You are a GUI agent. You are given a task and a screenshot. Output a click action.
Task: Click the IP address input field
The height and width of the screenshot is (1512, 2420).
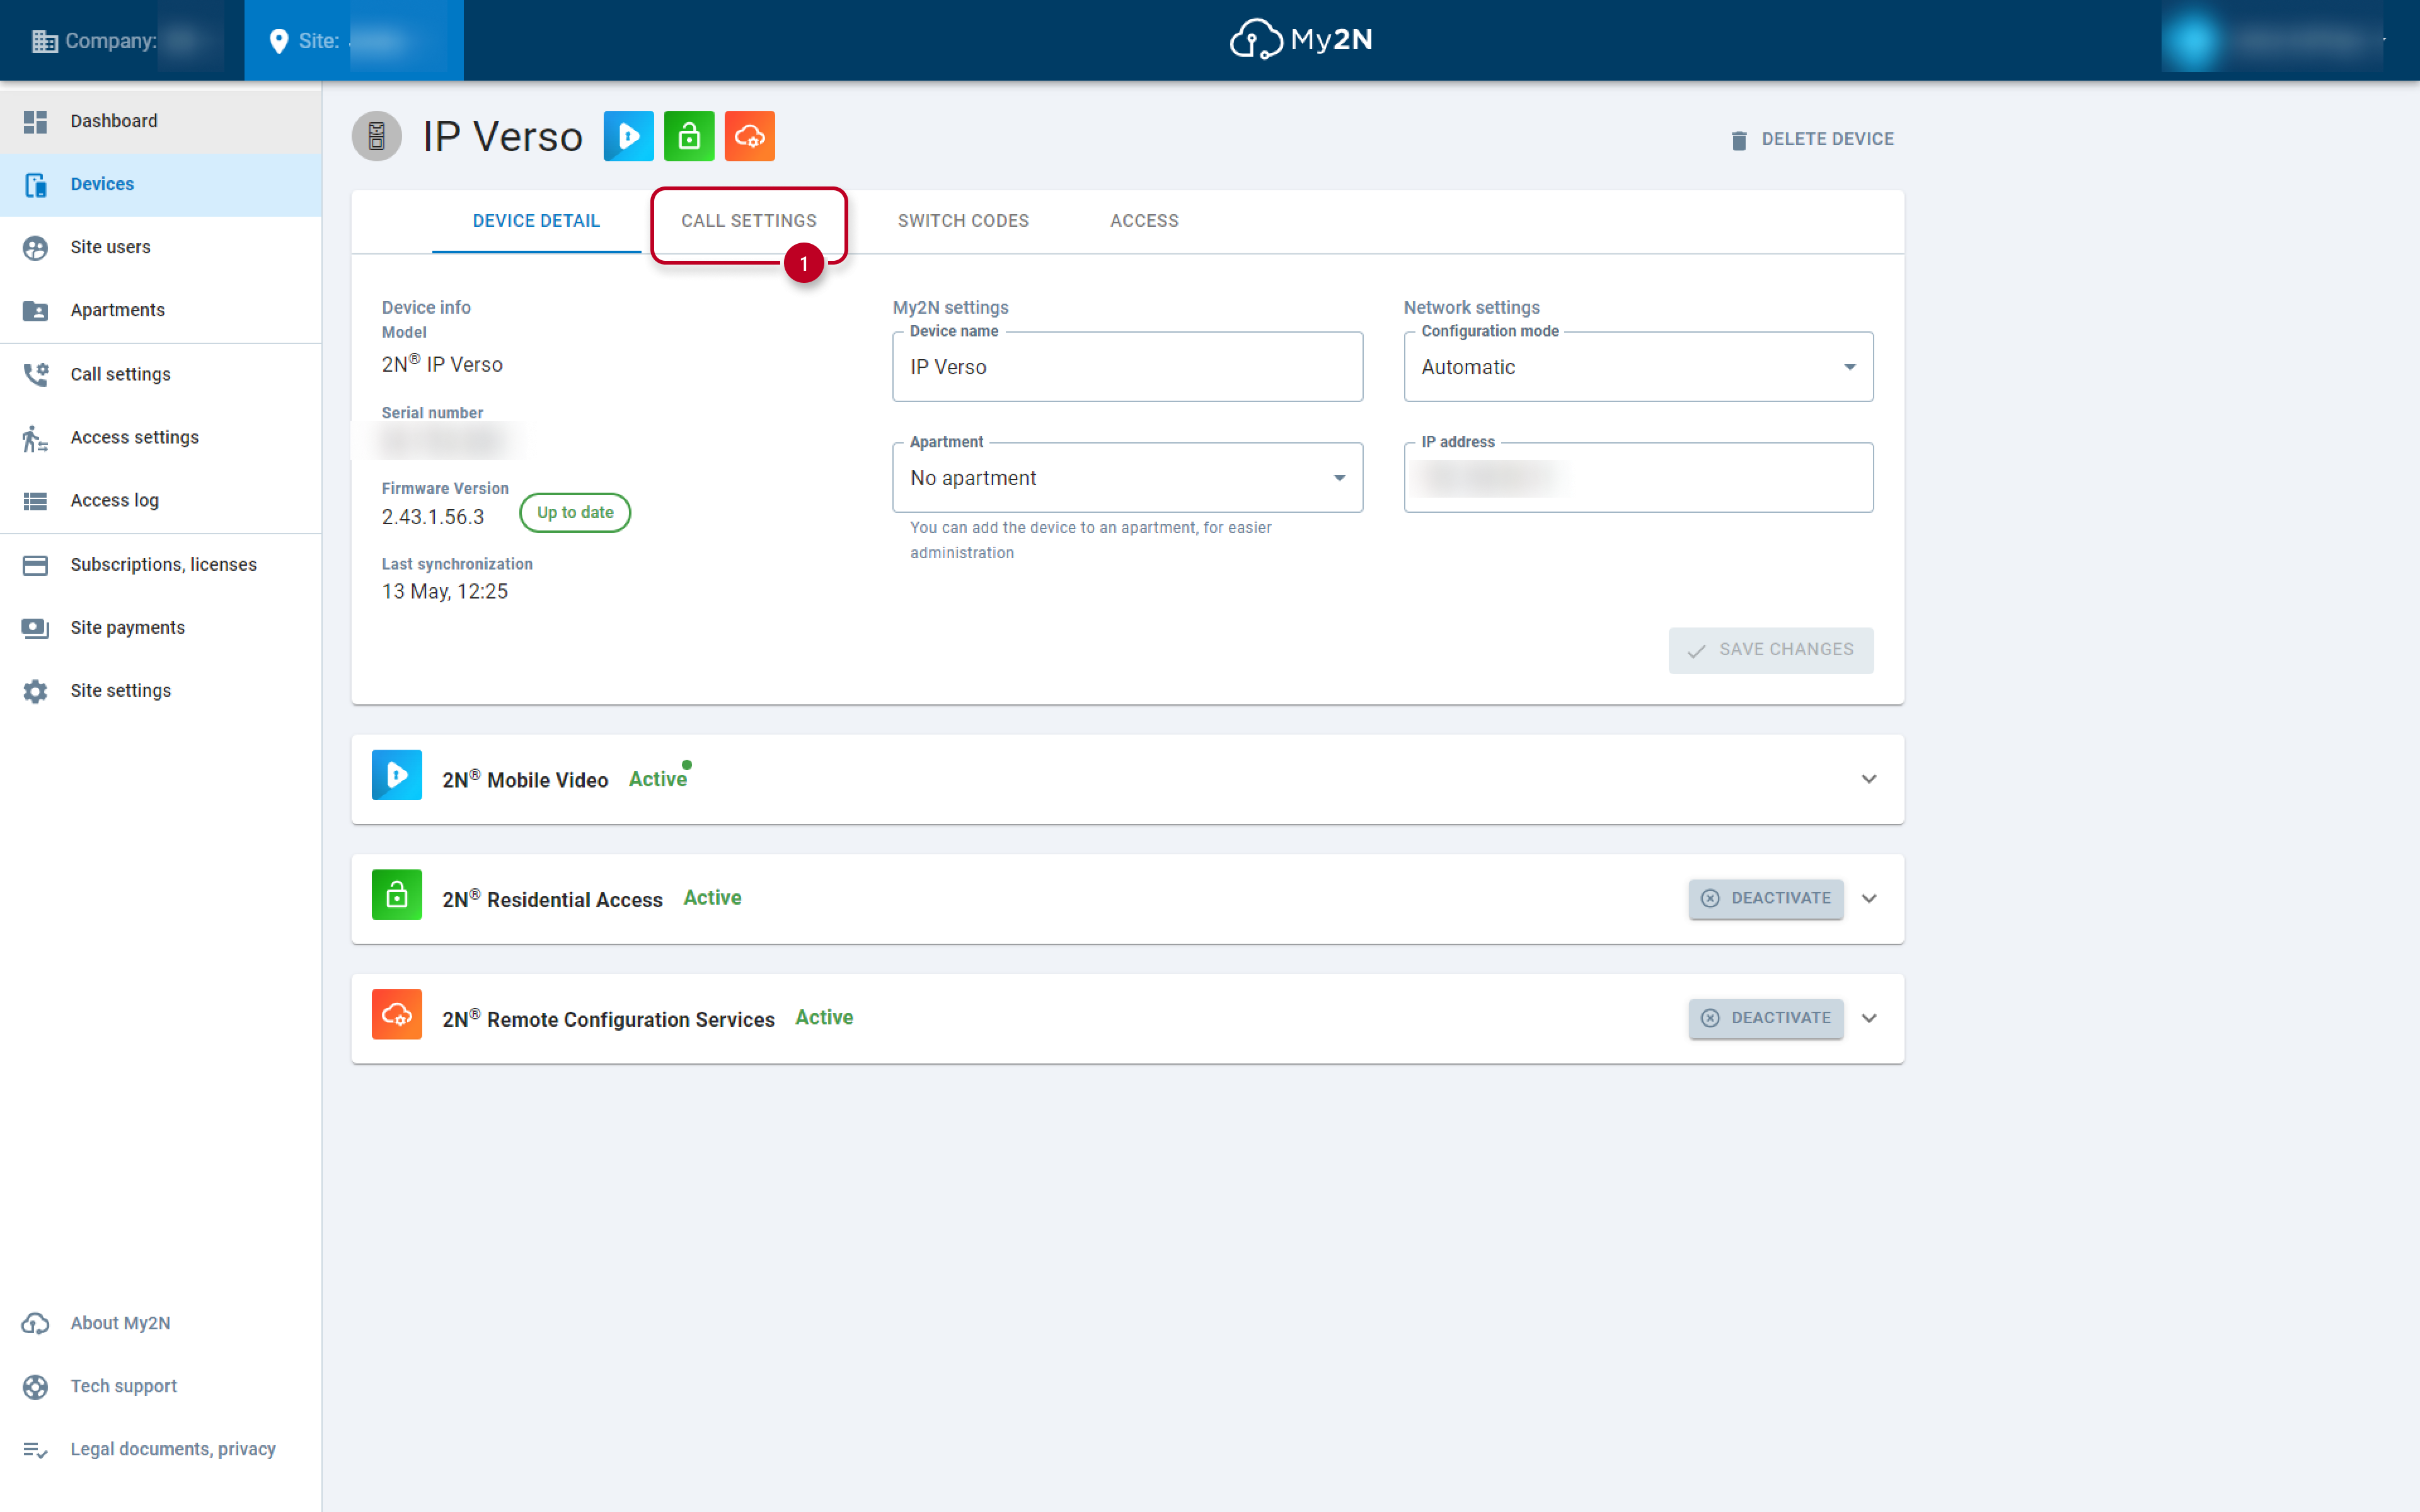(1638, 478)
